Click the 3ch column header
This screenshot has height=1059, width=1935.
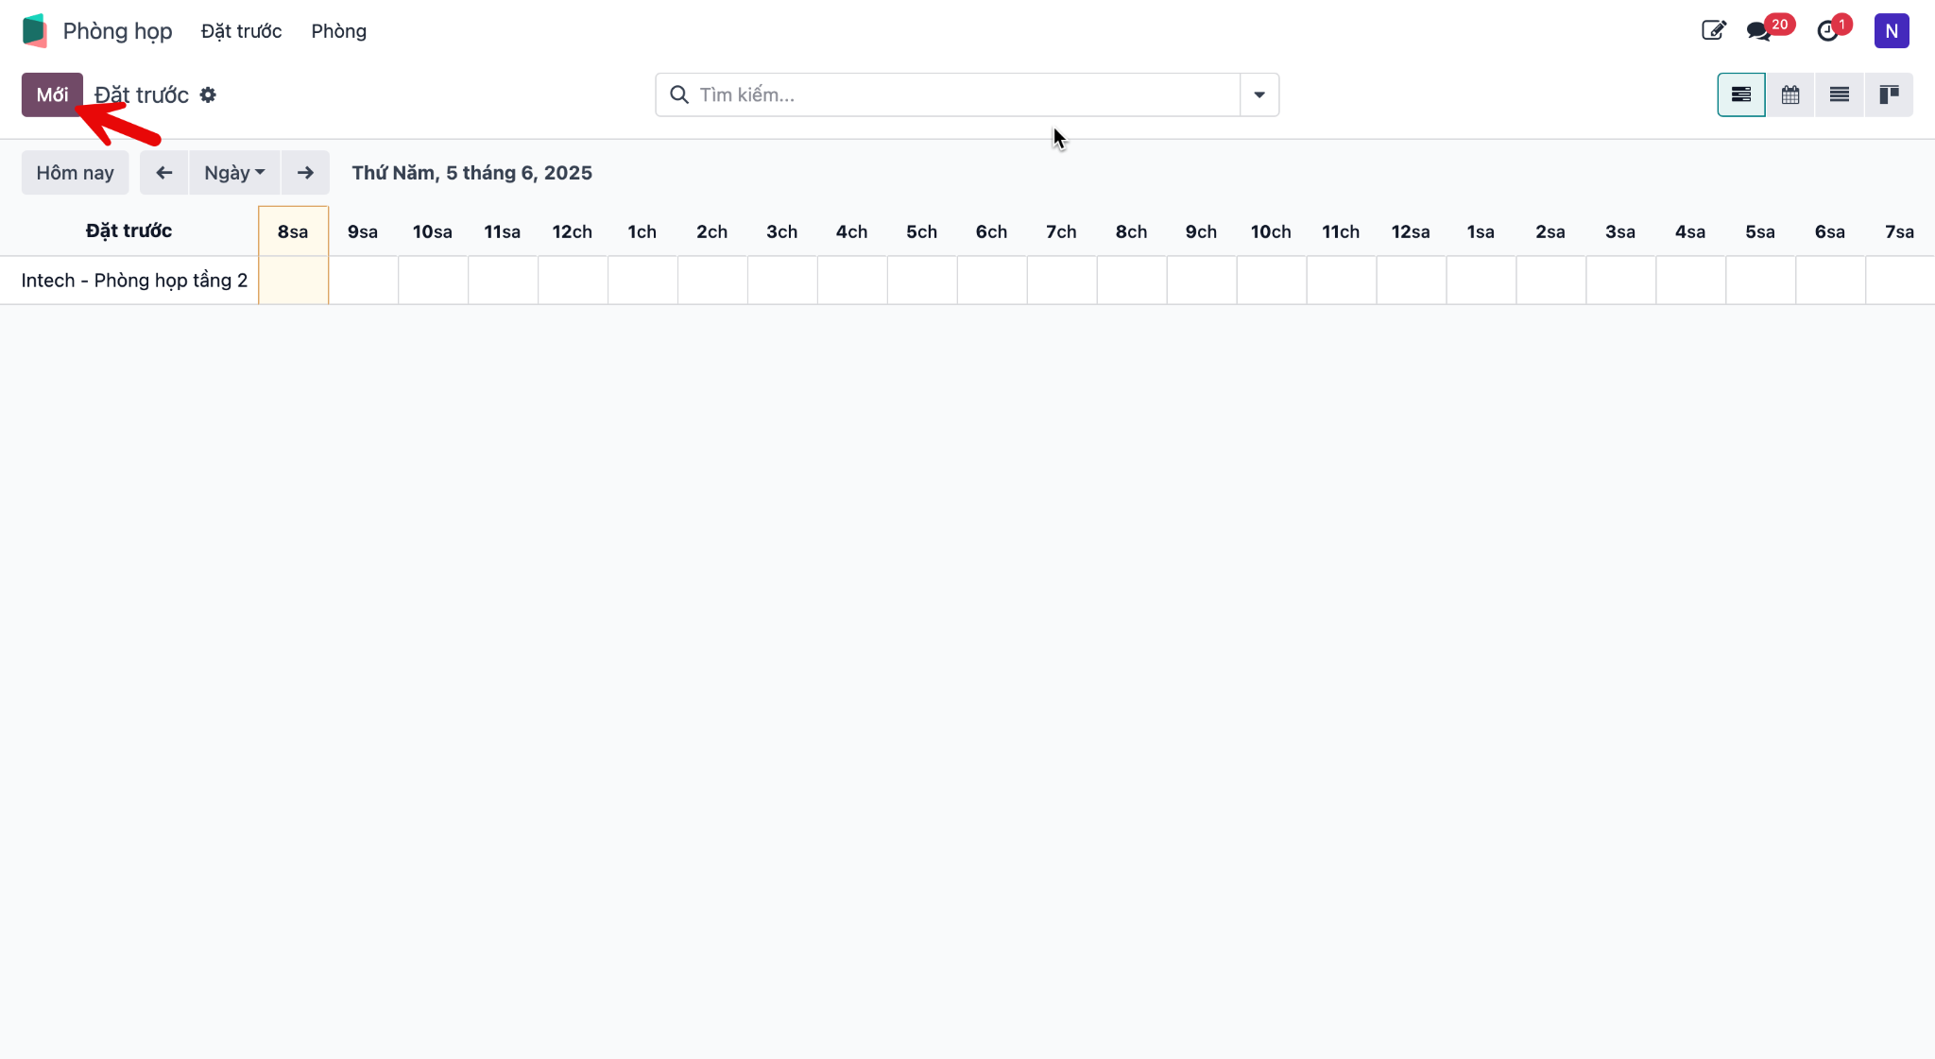[782, 231]
